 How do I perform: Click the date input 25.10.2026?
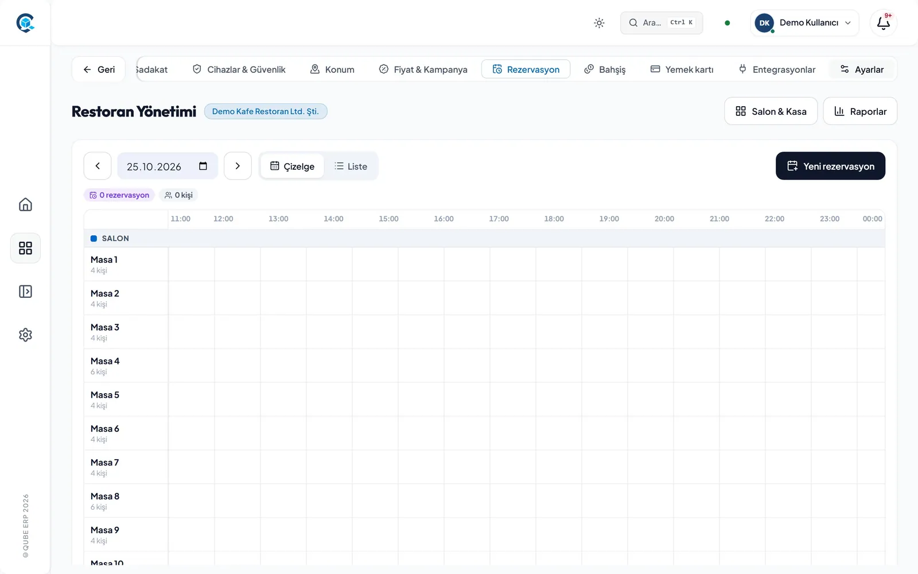168,166
